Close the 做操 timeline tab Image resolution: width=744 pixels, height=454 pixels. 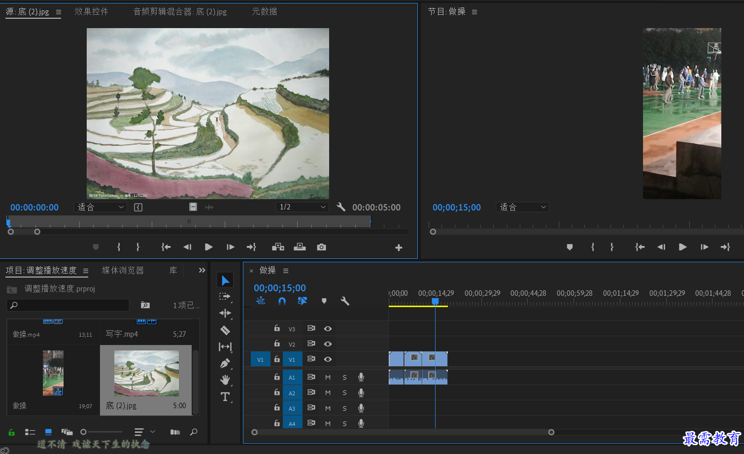coord(251,271)
